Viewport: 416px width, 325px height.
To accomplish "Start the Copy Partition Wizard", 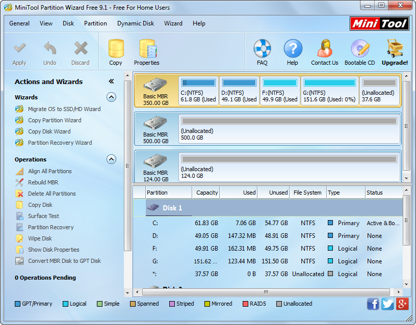I will pos(55,120).
